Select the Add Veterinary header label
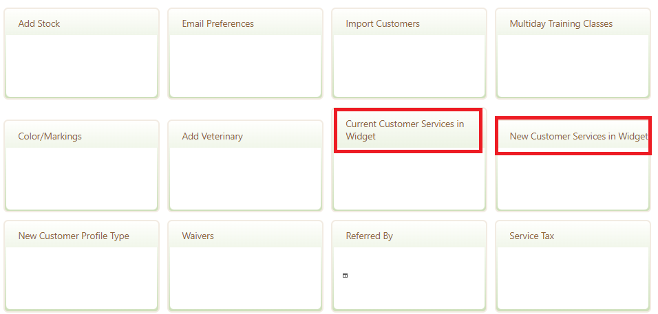The width and height of the screenshot is (658, 314). click(213, 137)
